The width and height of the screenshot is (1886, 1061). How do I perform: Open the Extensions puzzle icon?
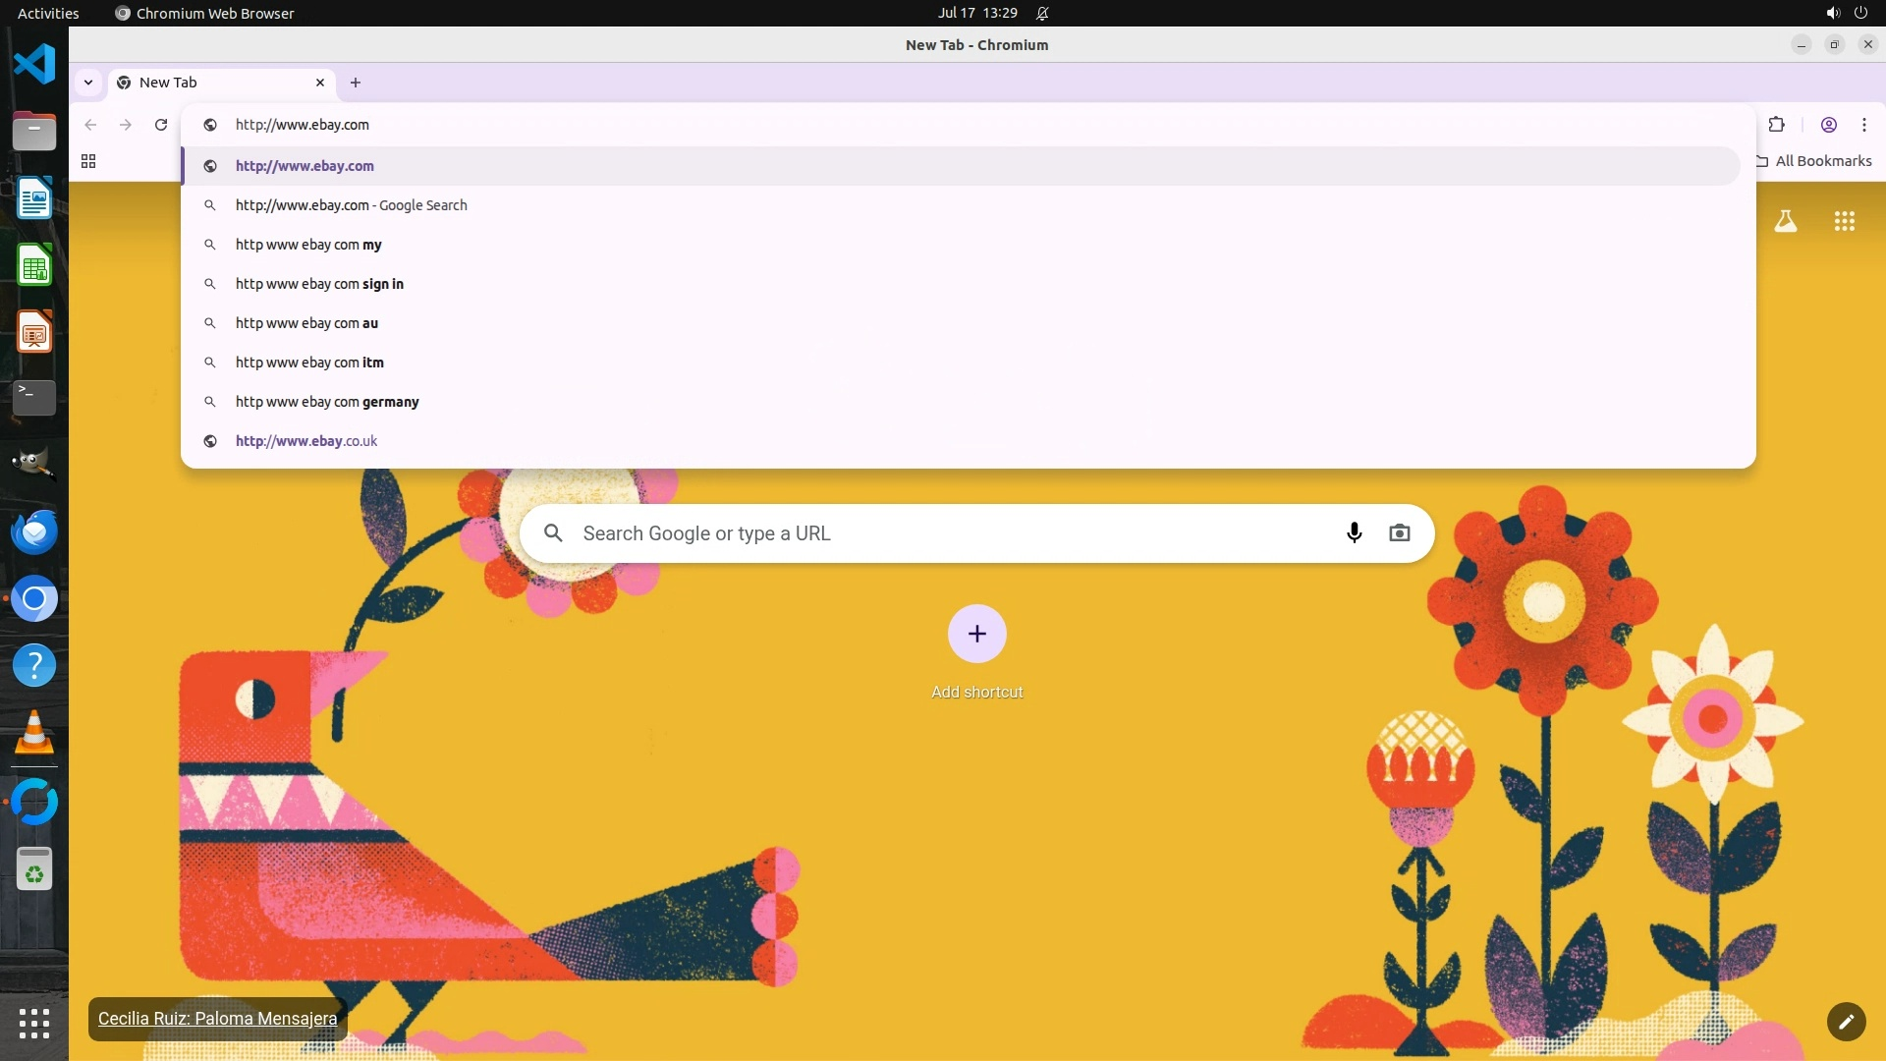1776,125
